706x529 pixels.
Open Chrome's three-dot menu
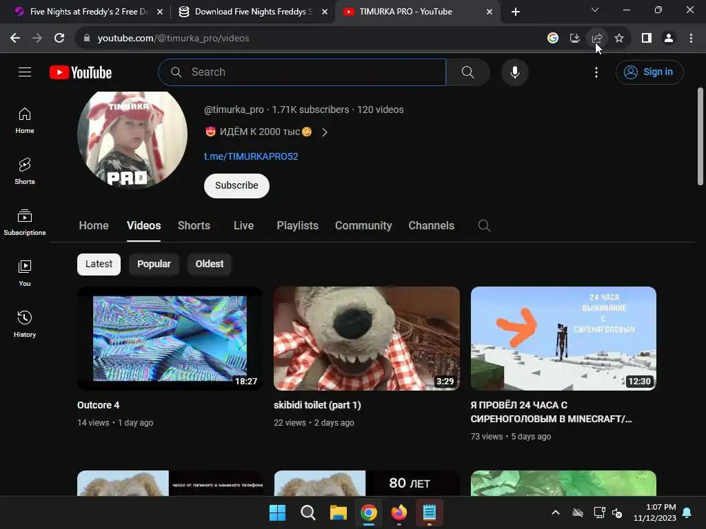point(691,39)
